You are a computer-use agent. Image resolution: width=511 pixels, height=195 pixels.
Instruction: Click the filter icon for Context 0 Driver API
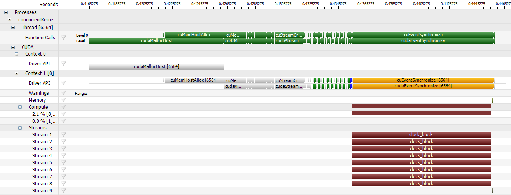pyautogui.click(x=64, y=64)
